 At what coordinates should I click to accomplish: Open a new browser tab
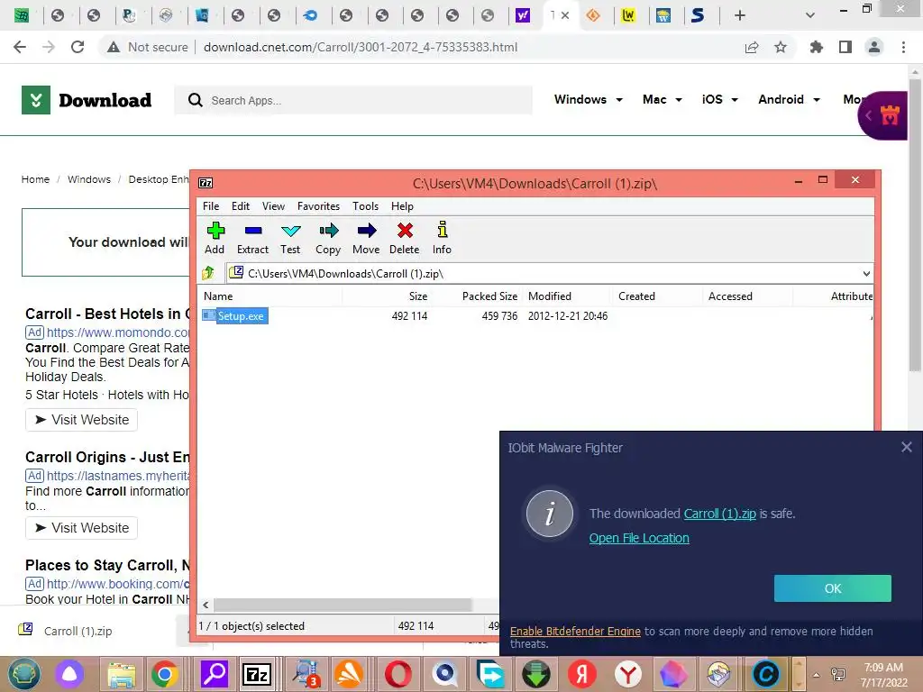pos(740,15)
